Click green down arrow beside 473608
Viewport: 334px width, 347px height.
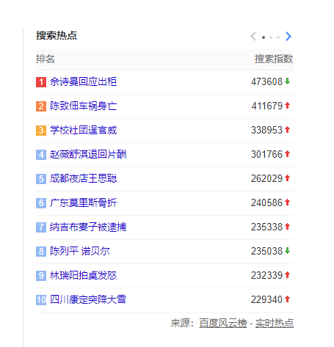(x=288, y=81)
